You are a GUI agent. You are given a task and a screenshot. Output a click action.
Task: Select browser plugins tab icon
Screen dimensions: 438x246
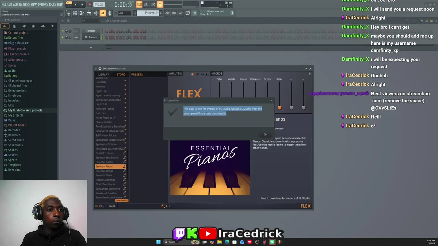(x=24, y=26)
